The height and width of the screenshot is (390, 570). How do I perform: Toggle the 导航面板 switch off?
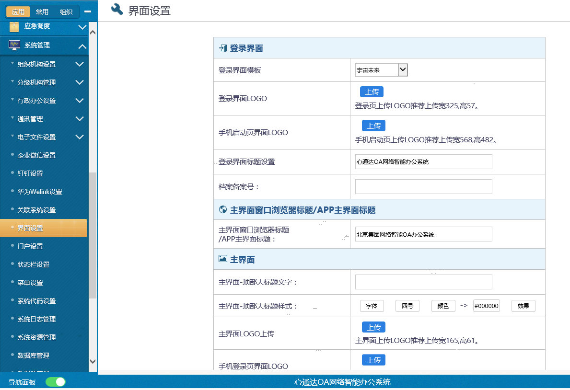pyautogui.click(x=56, y=382)
